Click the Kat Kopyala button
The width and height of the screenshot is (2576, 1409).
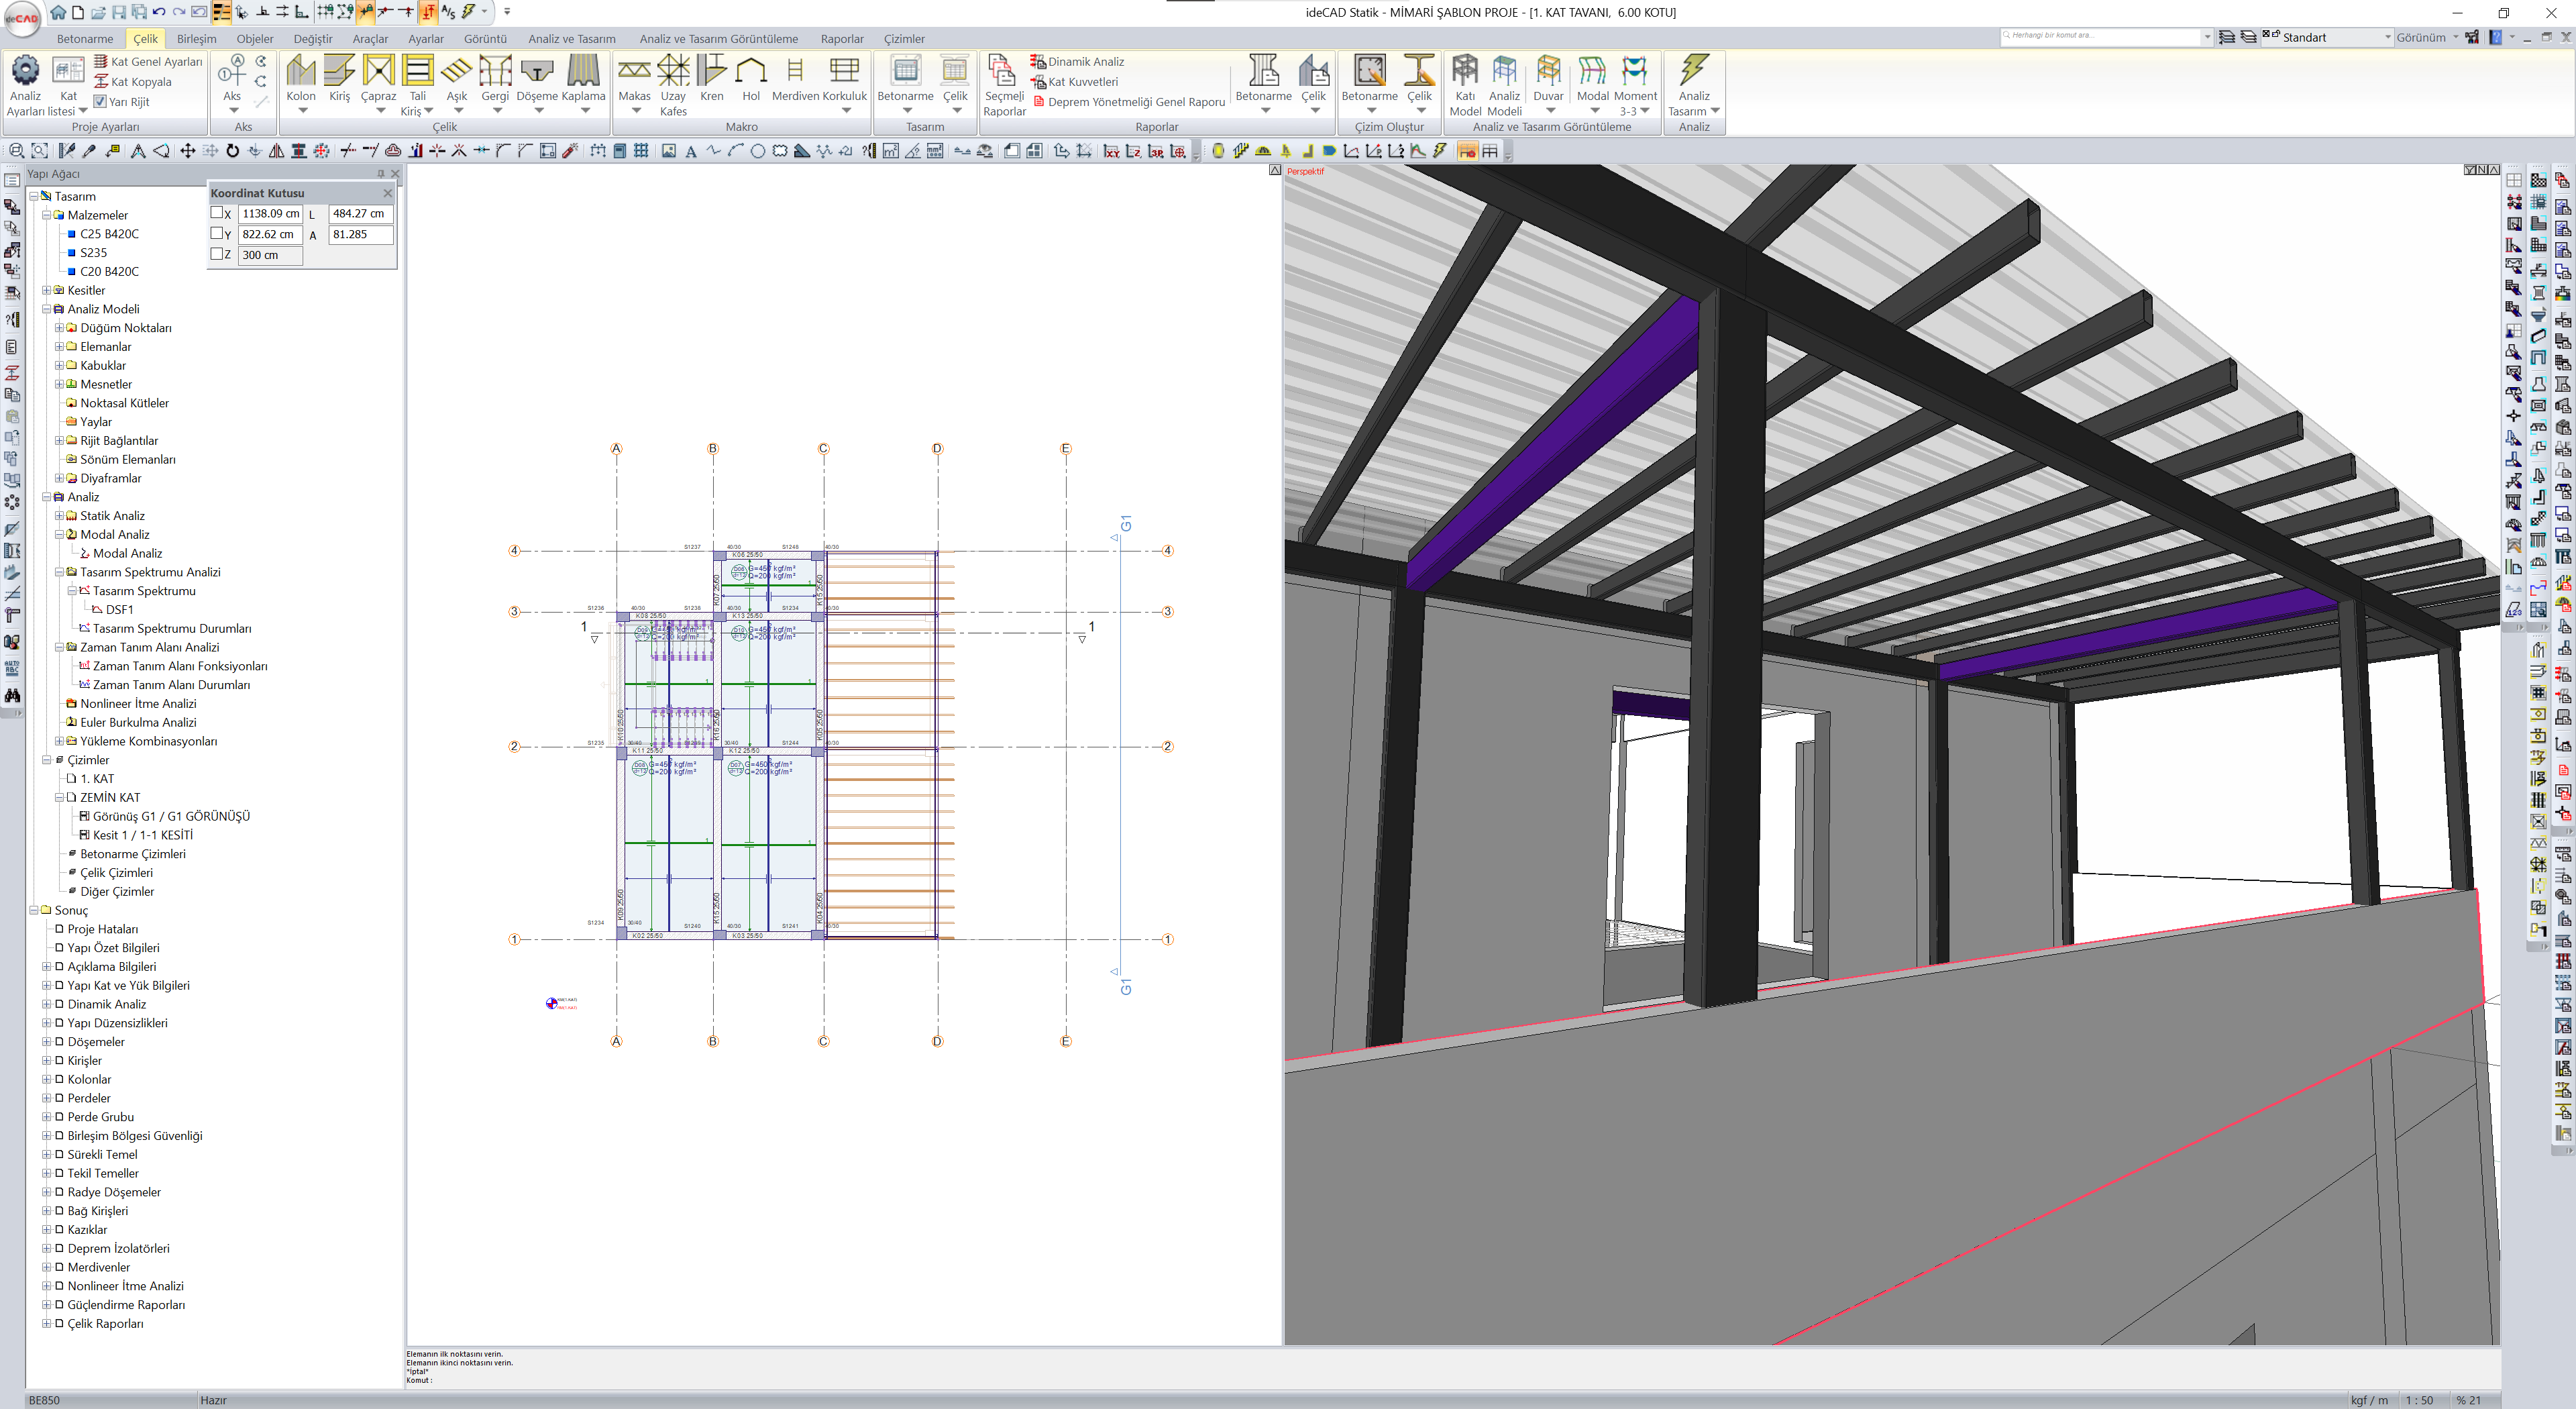(x=140, y=82)
